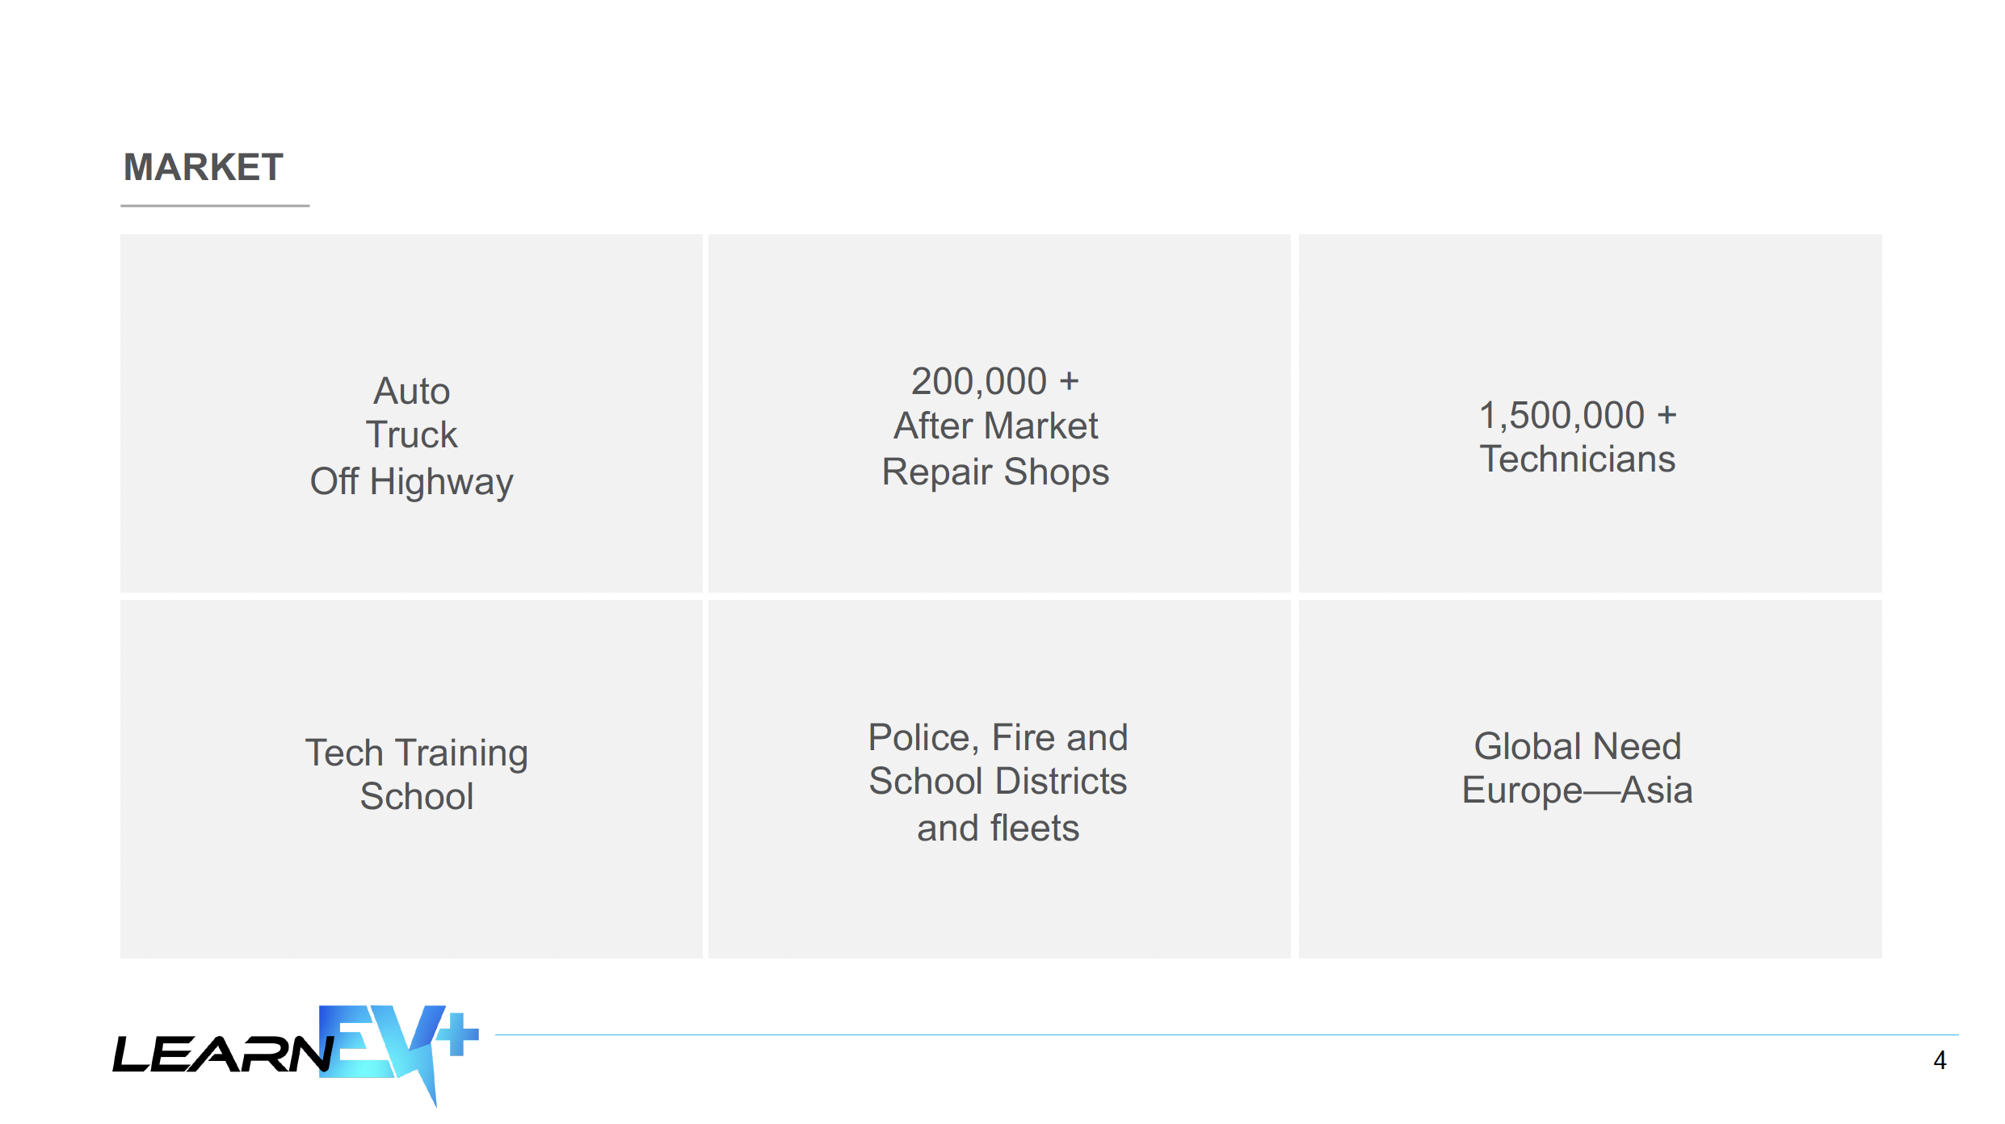Click the Global Need Europe—Asia tile

pos(1590,779)
